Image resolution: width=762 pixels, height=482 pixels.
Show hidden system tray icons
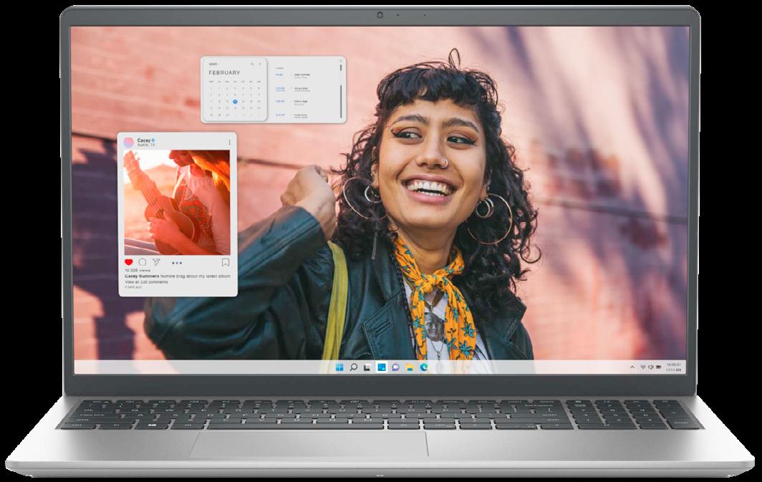click(x=632, y=367)
